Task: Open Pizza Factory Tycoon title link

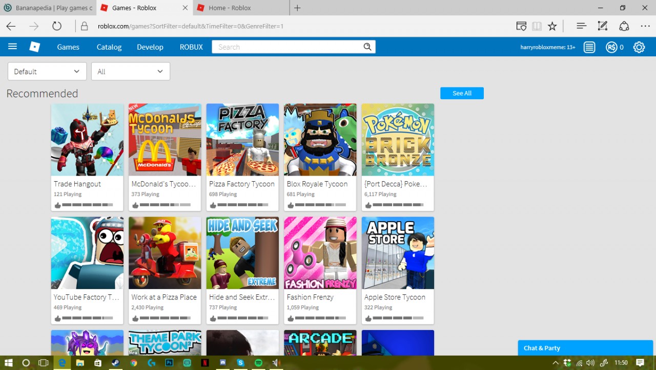Action: 242,184
